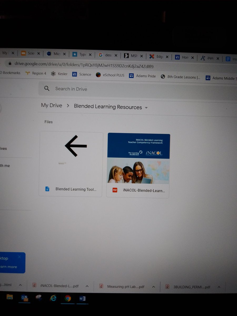Viewport: 237px width, 316px height.
Task: Switch to the MSN browser tab
Action: click(x=131, y=56)
